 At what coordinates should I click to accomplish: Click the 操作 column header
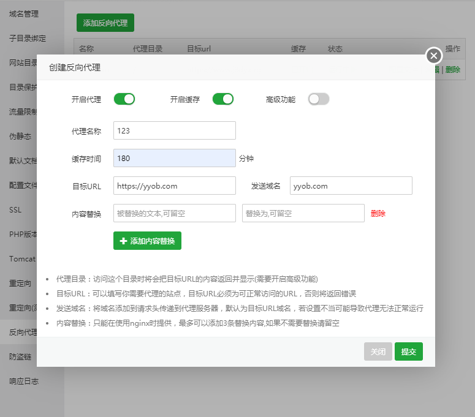pyautogui.click(x=452, y=49)
